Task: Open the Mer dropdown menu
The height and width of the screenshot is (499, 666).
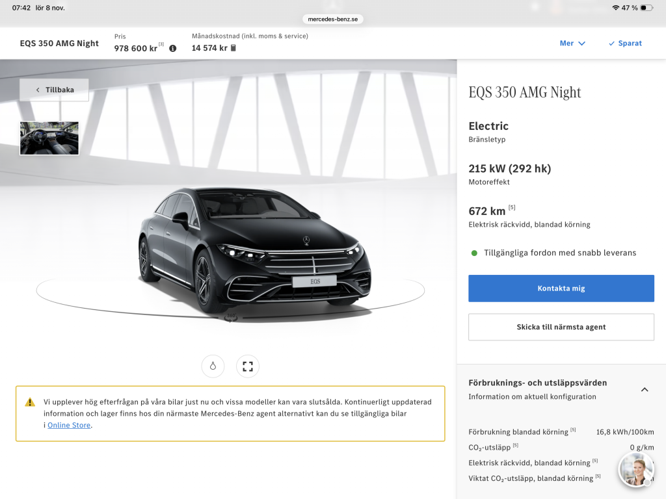Action: (572, 44)
